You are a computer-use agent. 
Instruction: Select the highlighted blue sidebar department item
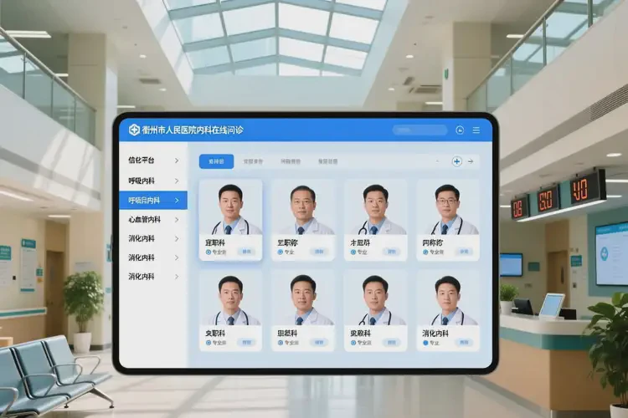pos(152,201)
